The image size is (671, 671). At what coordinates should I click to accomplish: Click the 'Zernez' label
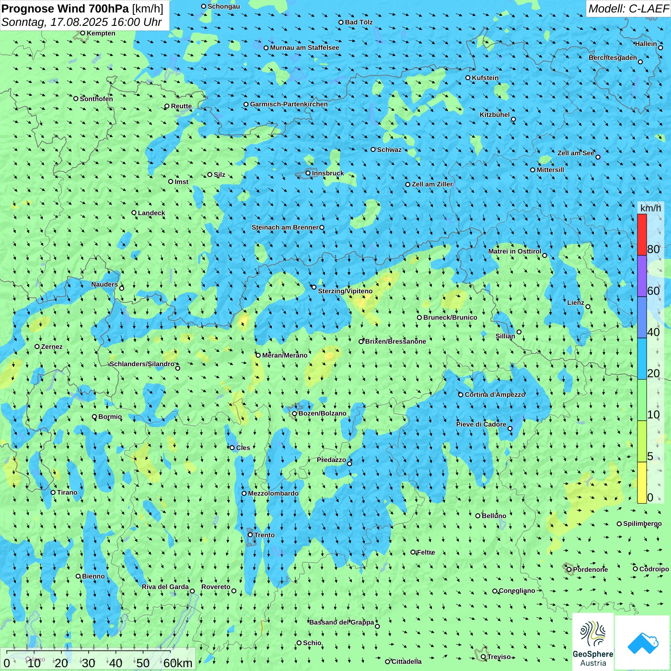(52, 347)
